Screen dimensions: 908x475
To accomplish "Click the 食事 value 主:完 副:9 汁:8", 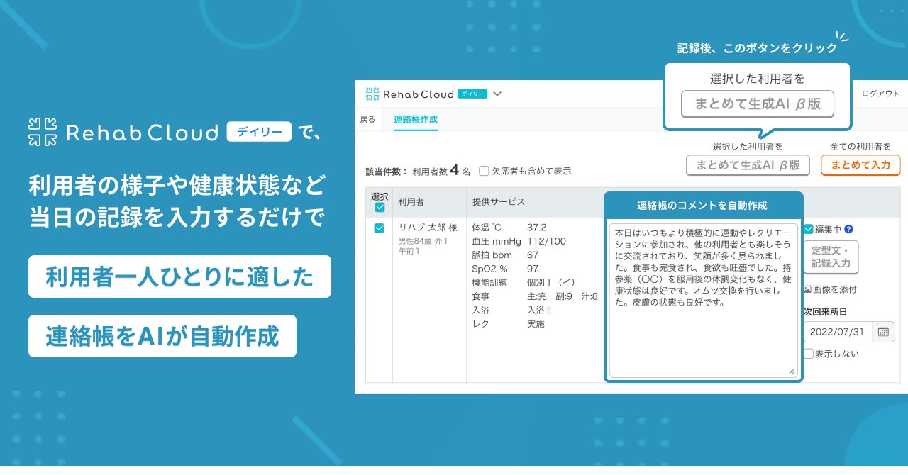I will click(563, 296).
